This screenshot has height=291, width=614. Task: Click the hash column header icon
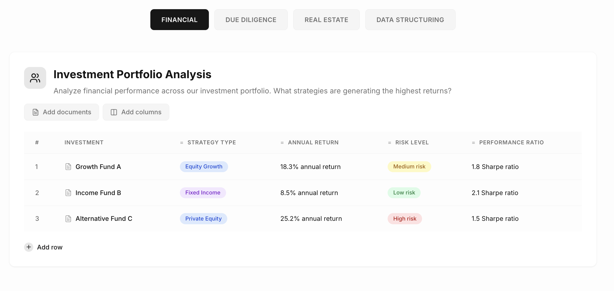pyautogui.click(x=37, y=142)
